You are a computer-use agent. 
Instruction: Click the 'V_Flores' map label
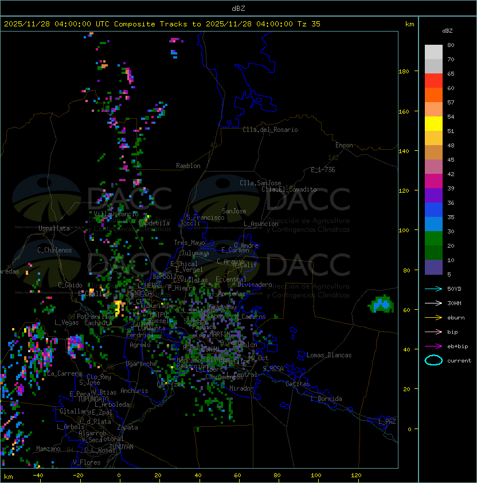[x=87, y=462]
